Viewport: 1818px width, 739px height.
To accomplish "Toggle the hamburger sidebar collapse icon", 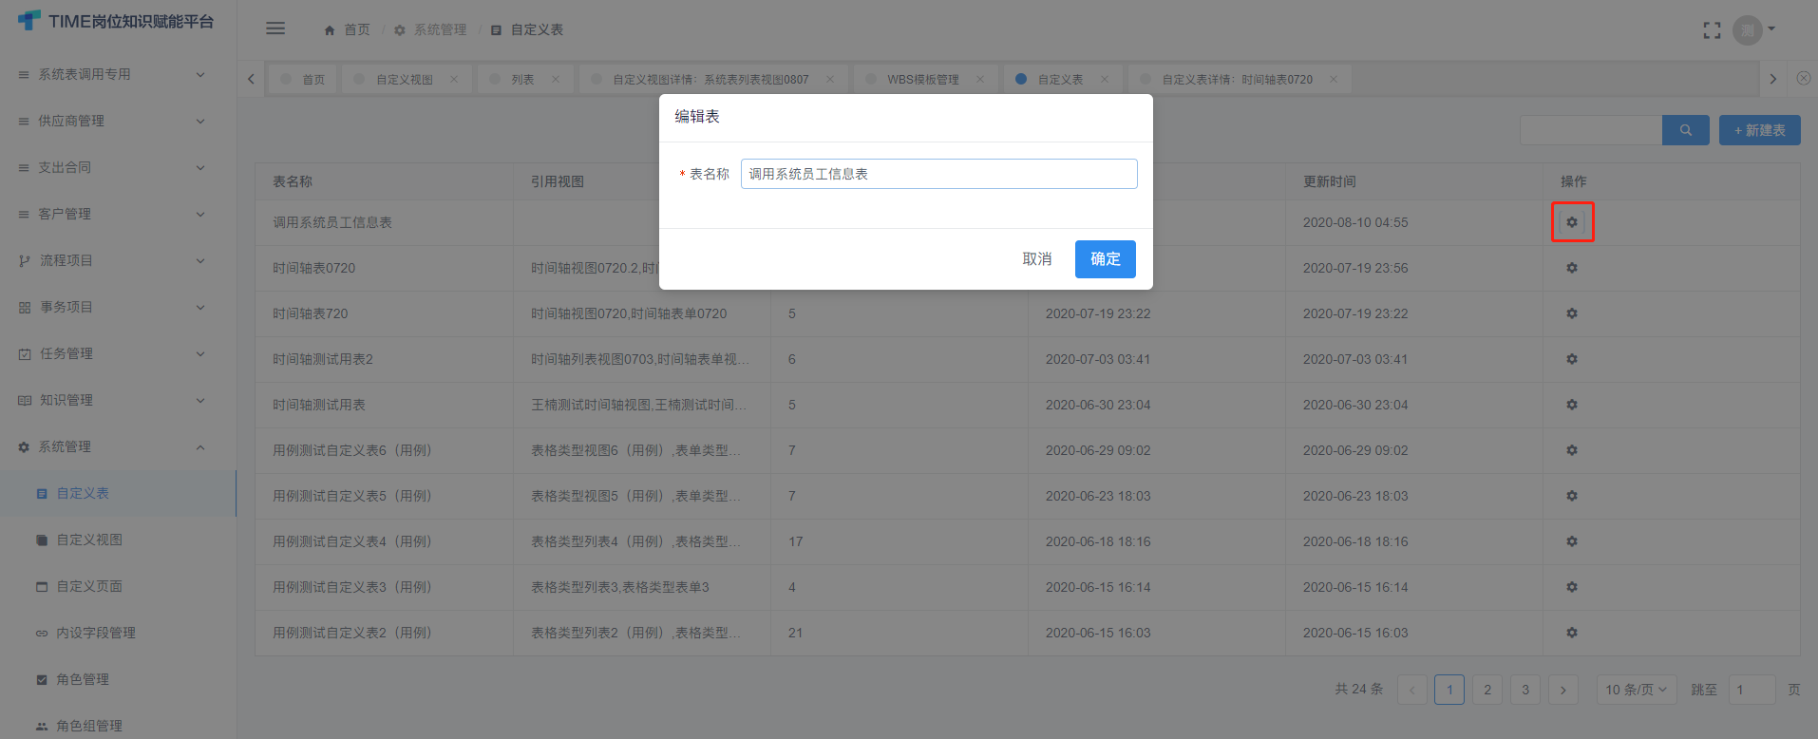I will pos(275,28).
